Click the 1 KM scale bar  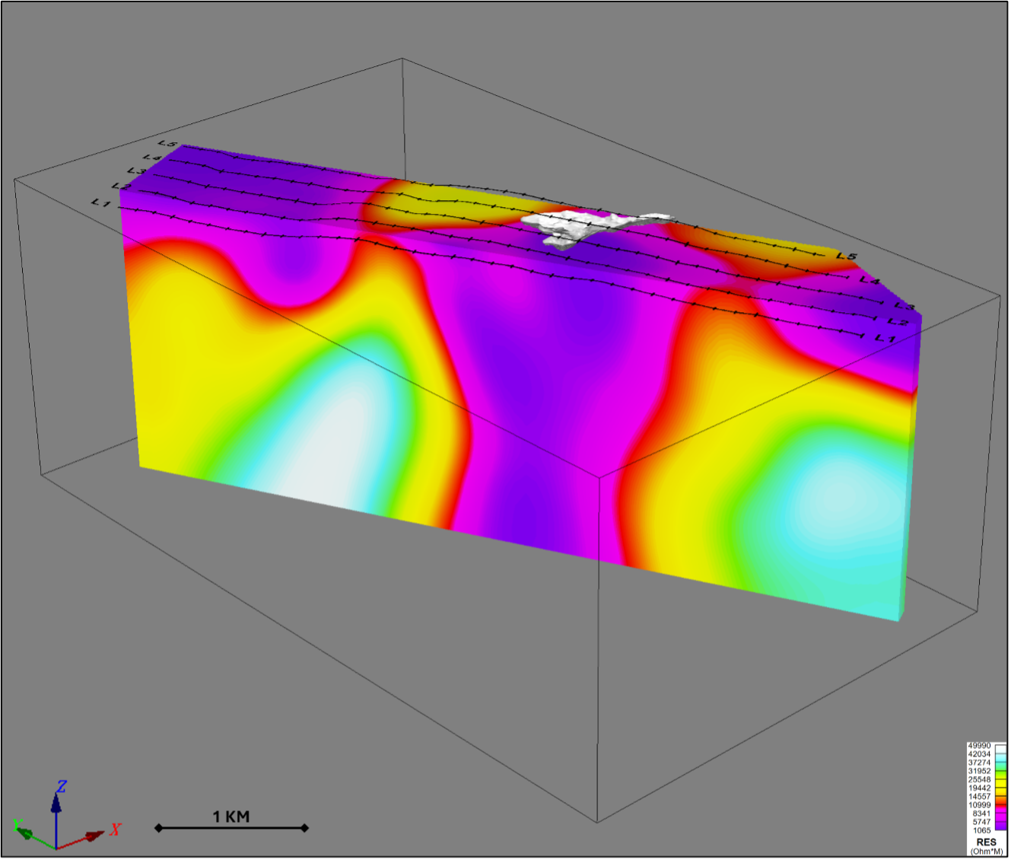(231, 827)
